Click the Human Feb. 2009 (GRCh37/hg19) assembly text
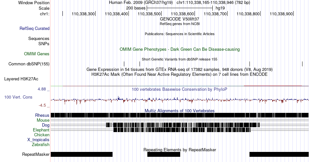Viewport: 309px width, 162px height. [141, 3]
